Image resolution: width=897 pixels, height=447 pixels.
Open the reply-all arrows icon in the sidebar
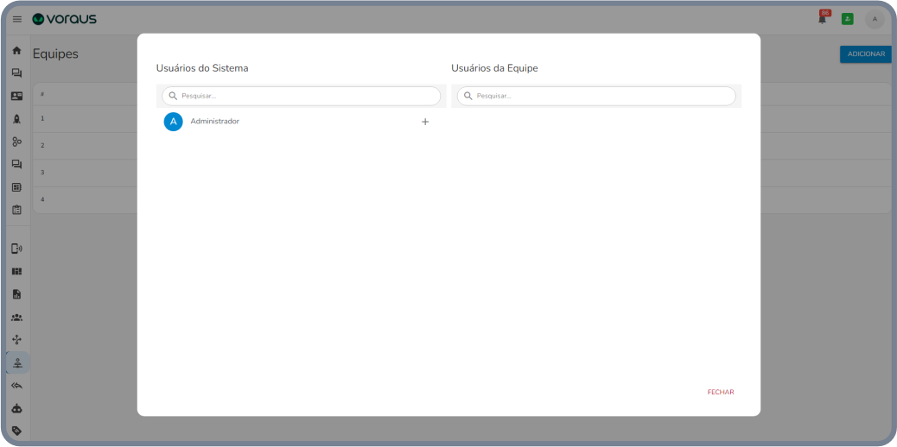click(x=16, y=386)
